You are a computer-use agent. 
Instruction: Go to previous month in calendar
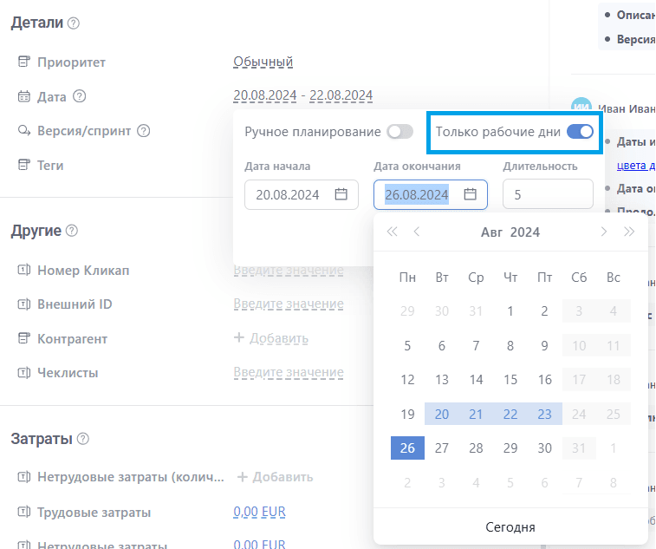coord(417,232)
